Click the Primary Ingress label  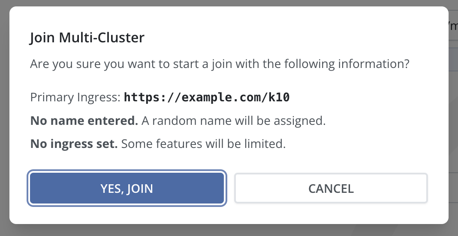pyautogui.click(x=75, y=97)
